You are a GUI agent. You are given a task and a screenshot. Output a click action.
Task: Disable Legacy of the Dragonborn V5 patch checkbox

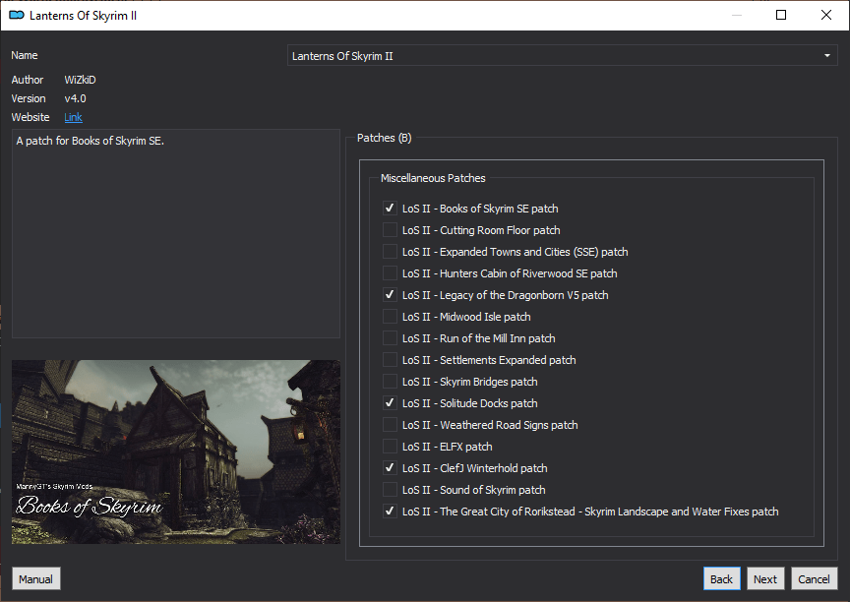click(390, 295)
